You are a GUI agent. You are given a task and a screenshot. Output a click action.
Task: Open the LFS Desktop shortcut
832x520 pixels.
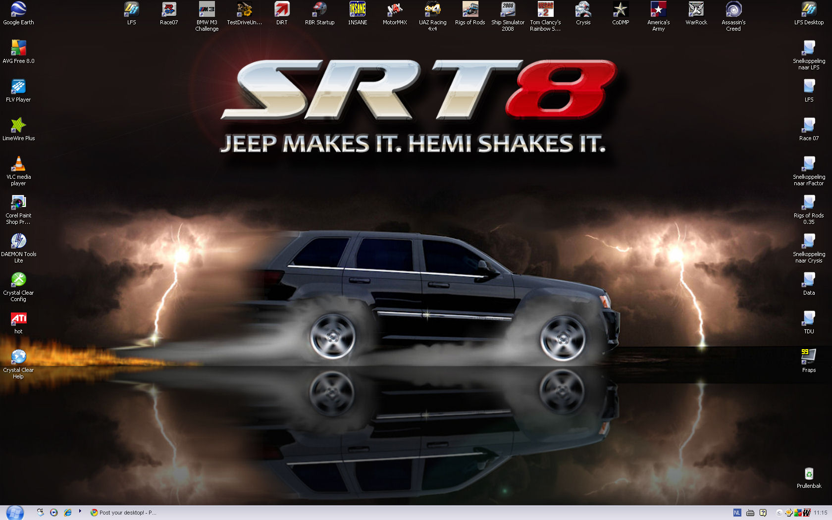[x=809, y=13]
